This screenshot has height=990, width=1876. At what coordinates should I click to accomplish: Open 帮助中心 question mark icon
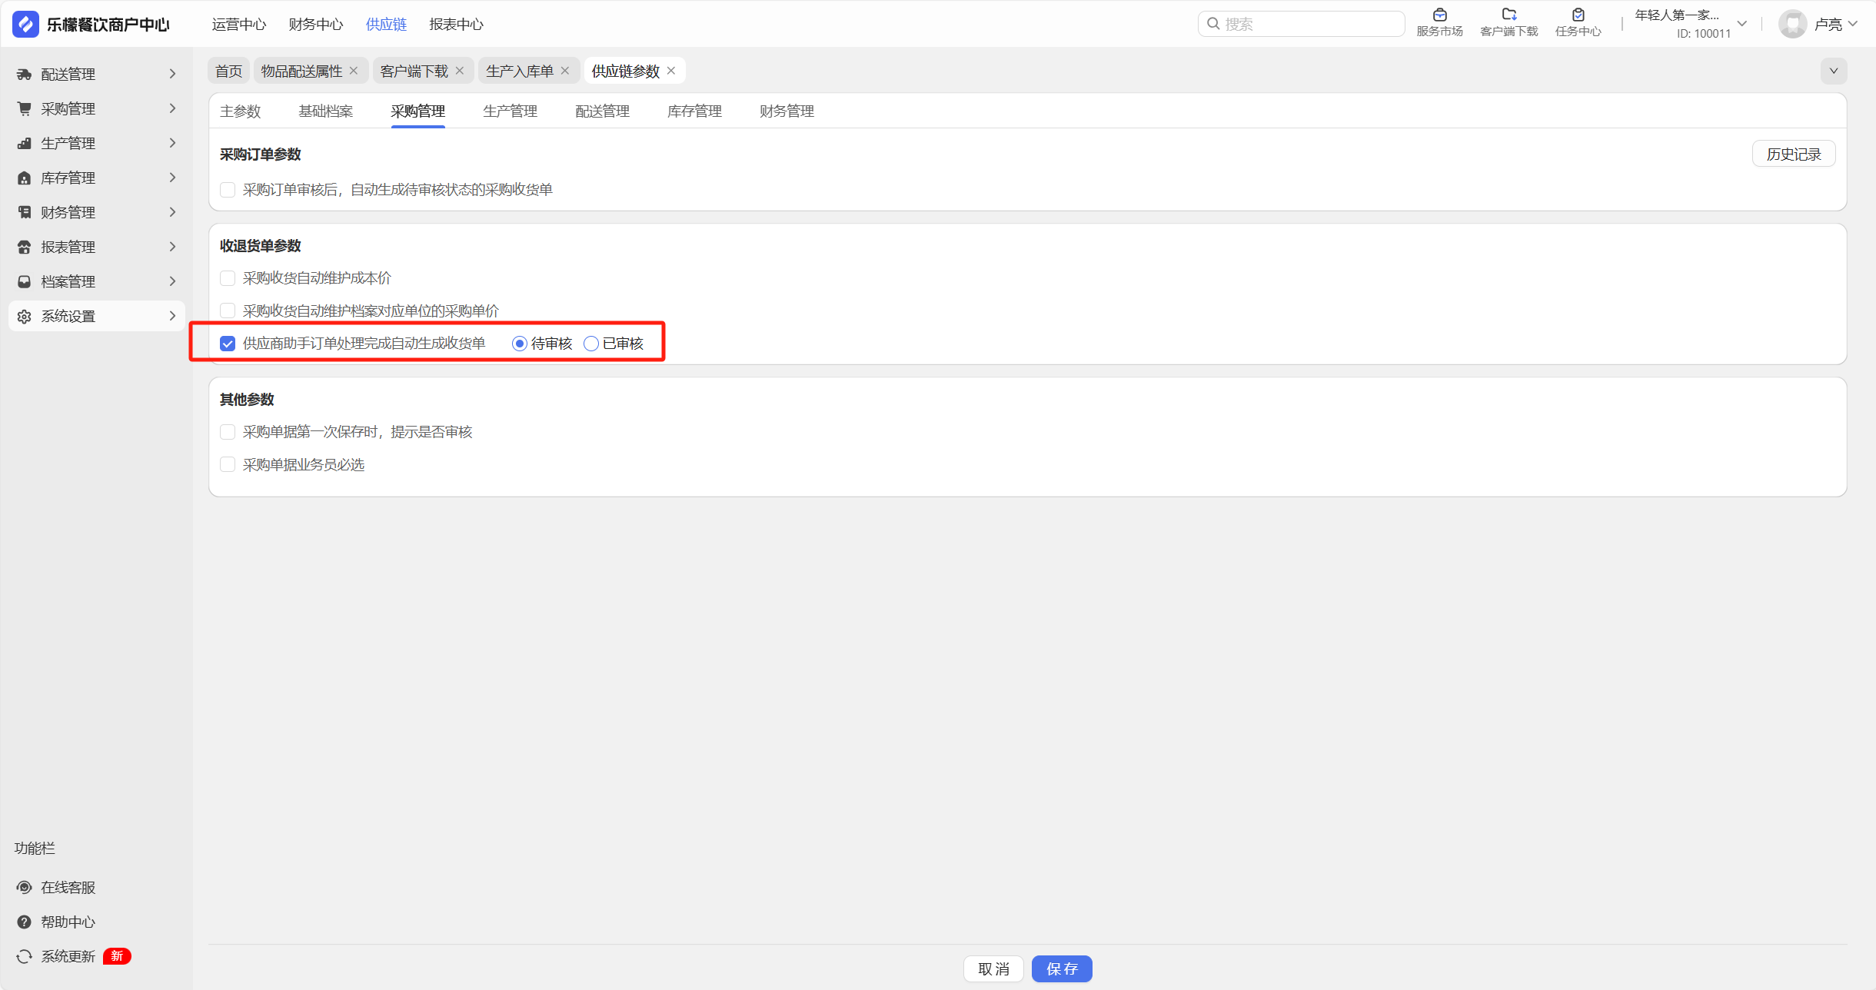25,922
